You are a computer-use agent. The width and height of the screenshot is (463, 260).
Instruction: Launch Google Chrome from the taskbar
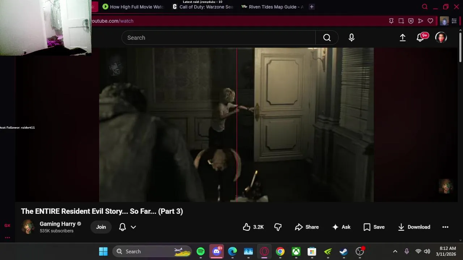280,251
